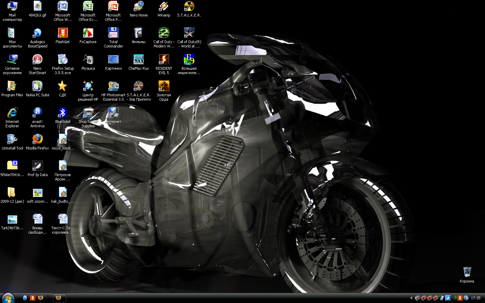Open Total Commander desktop shortcut

(x=113, y=33)
